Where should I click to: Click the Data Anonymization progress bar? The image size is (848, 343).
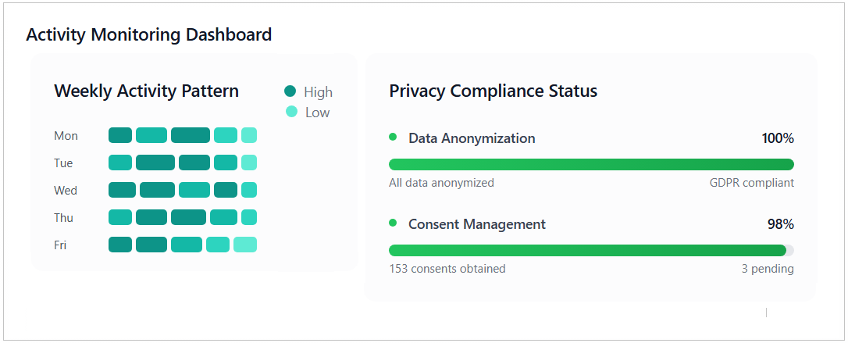coord(591,164)
